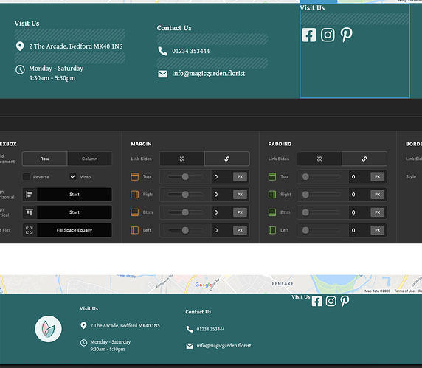Select the Margin unlink sides icon
Screen dimensions: 422x368
pyautogui.click(x=182, y=159)
